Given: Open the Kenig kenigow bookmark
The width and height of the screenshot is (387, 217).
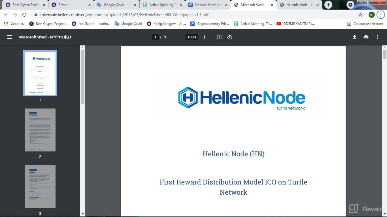Looking at the screenshot, I should [x=166, y=24].
